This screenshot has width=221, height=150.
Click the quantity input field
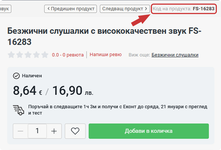click(37, 131)
